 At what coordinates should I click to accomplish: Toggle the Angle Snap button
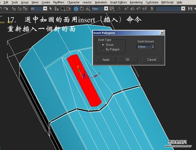point(133,8)
